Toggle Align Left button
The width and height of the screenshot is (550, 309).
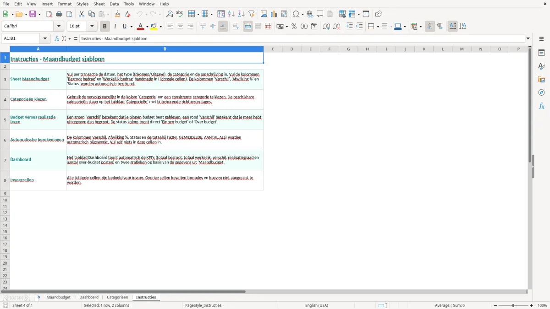170,27
